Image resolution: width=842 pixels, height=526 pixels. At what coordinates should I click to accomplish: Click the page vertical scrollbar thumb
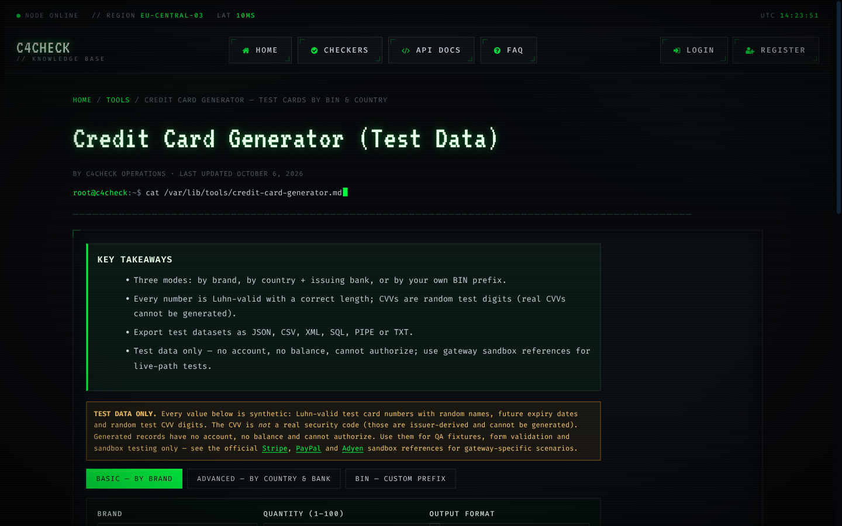pos(838,108)
